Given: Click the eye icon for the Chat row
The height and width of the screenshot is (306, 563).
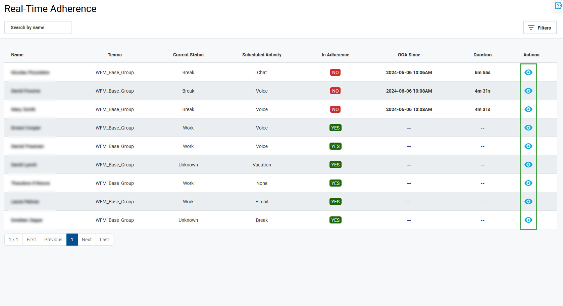Looking at the screenshot, I should tap(528, 72).
